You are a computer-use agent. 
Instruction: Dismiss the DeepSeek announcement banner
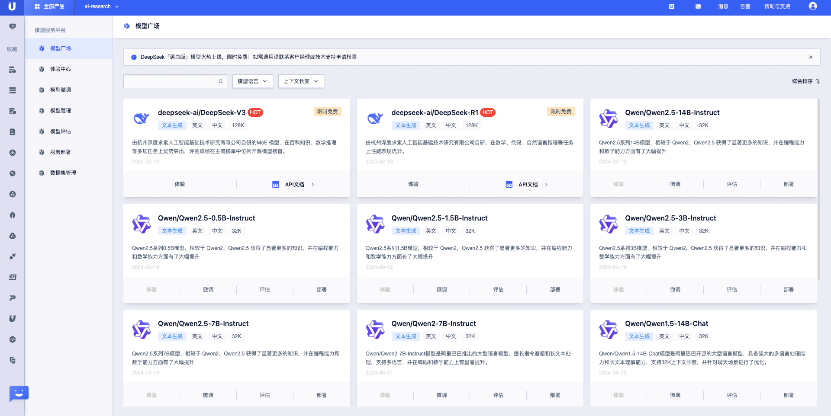pos(810,57)
